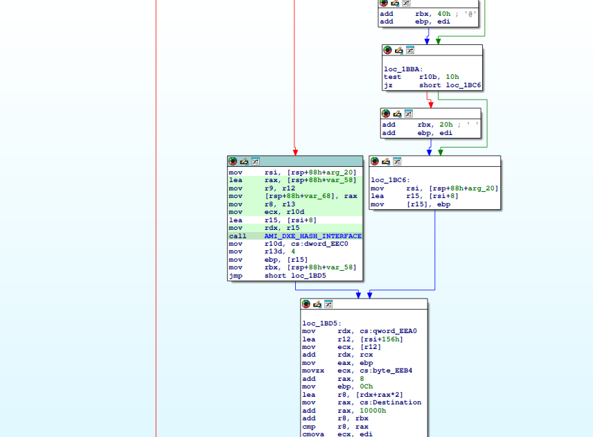Screen dimensions: 593x437
Task: Click jump target loc_1BC6 in jz instruction
Action: tap(464, 86)
